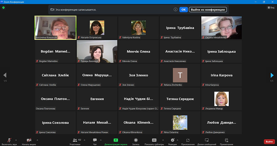Click OK on the recording notice
The height and width of the screenshot is (146, 277).
[183, 9]
